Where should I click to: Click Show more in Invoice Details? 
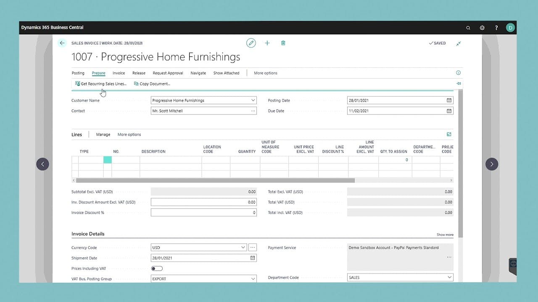[x=445, y=234]
